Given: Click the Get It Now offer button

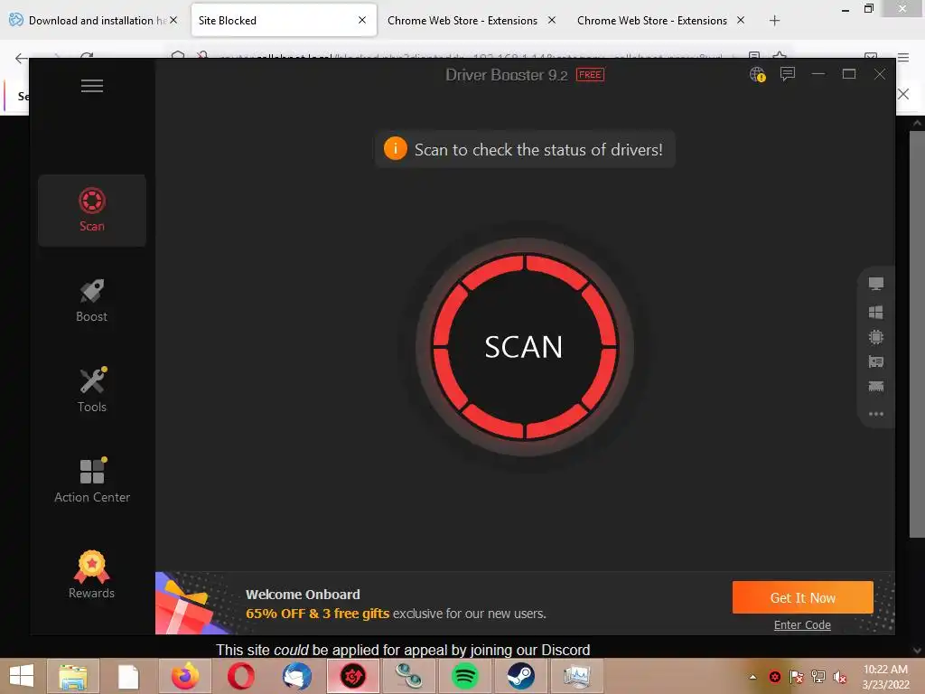Looking at the screenshot, I should 802,597.
